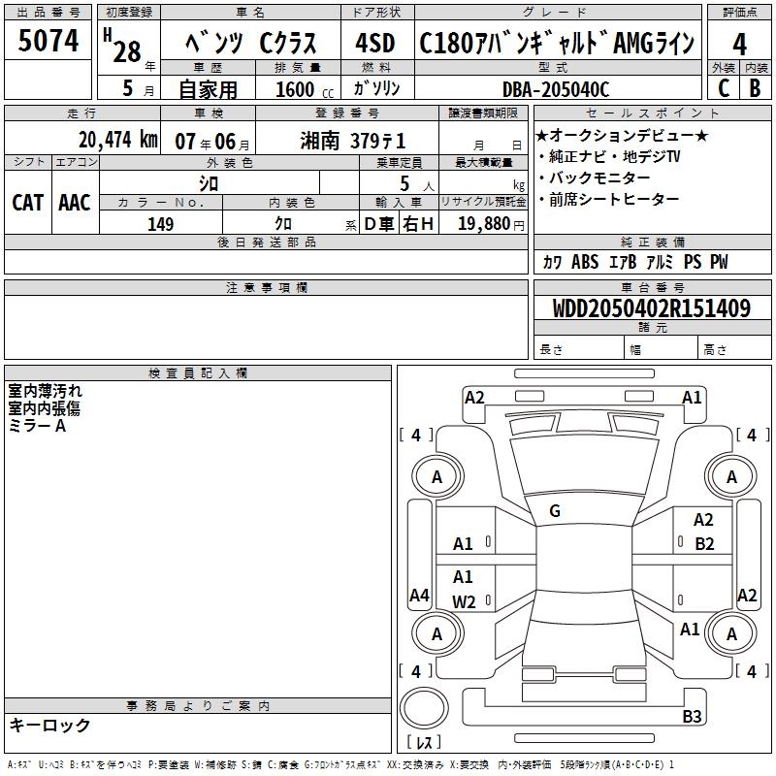The height and width of the screenshot is (776, 776).
Task: Click the seating capacity 5 人
Action: tap(417, 184)
